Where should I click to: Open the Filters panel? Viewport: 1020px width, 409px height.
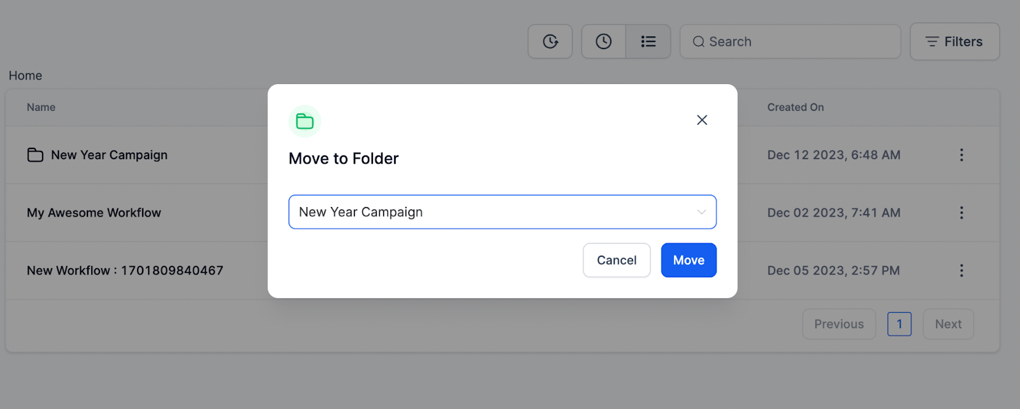954,41
